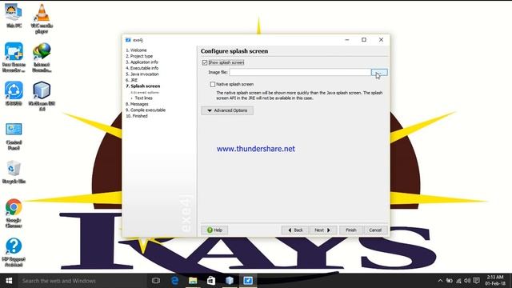Uncheck the Show splash screen checkbox
Image resolution: width=512 pixels, height=288 pixels.
(x=205, y=62)
